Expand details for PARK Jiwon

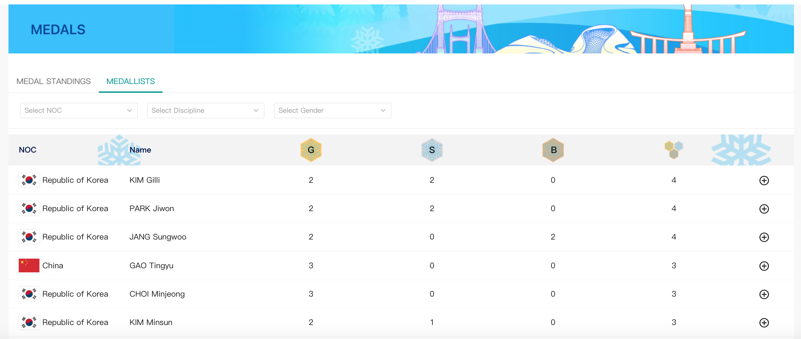(764, 209)
